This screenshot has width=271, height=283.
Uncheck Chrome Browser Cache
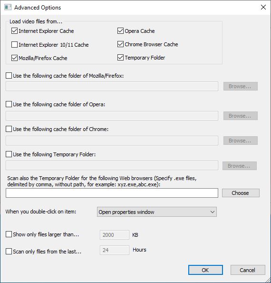click(120, 44)
